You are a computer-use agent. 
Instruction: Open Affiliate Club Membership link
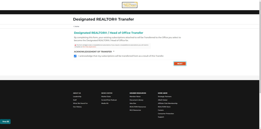tap(168, 103)
